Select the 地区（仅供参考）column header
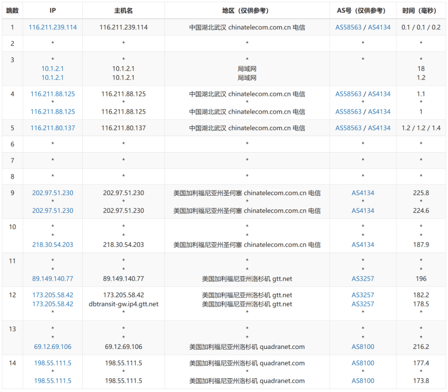The image size is (448, 392). tap(247, 10)
